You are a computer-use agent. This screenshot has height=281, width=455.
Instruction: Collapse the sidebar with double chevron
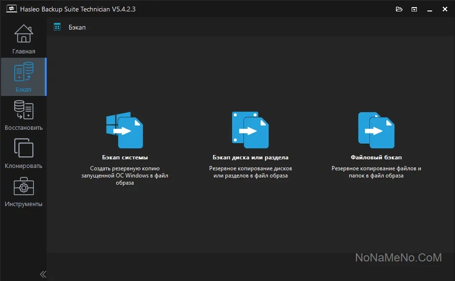click(x=43, y=274)
